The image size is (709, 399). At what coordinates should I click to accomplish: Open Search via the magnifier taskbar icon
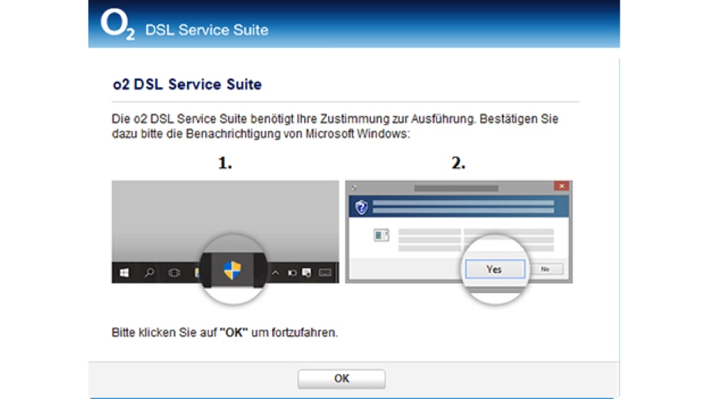coord(149,272)
